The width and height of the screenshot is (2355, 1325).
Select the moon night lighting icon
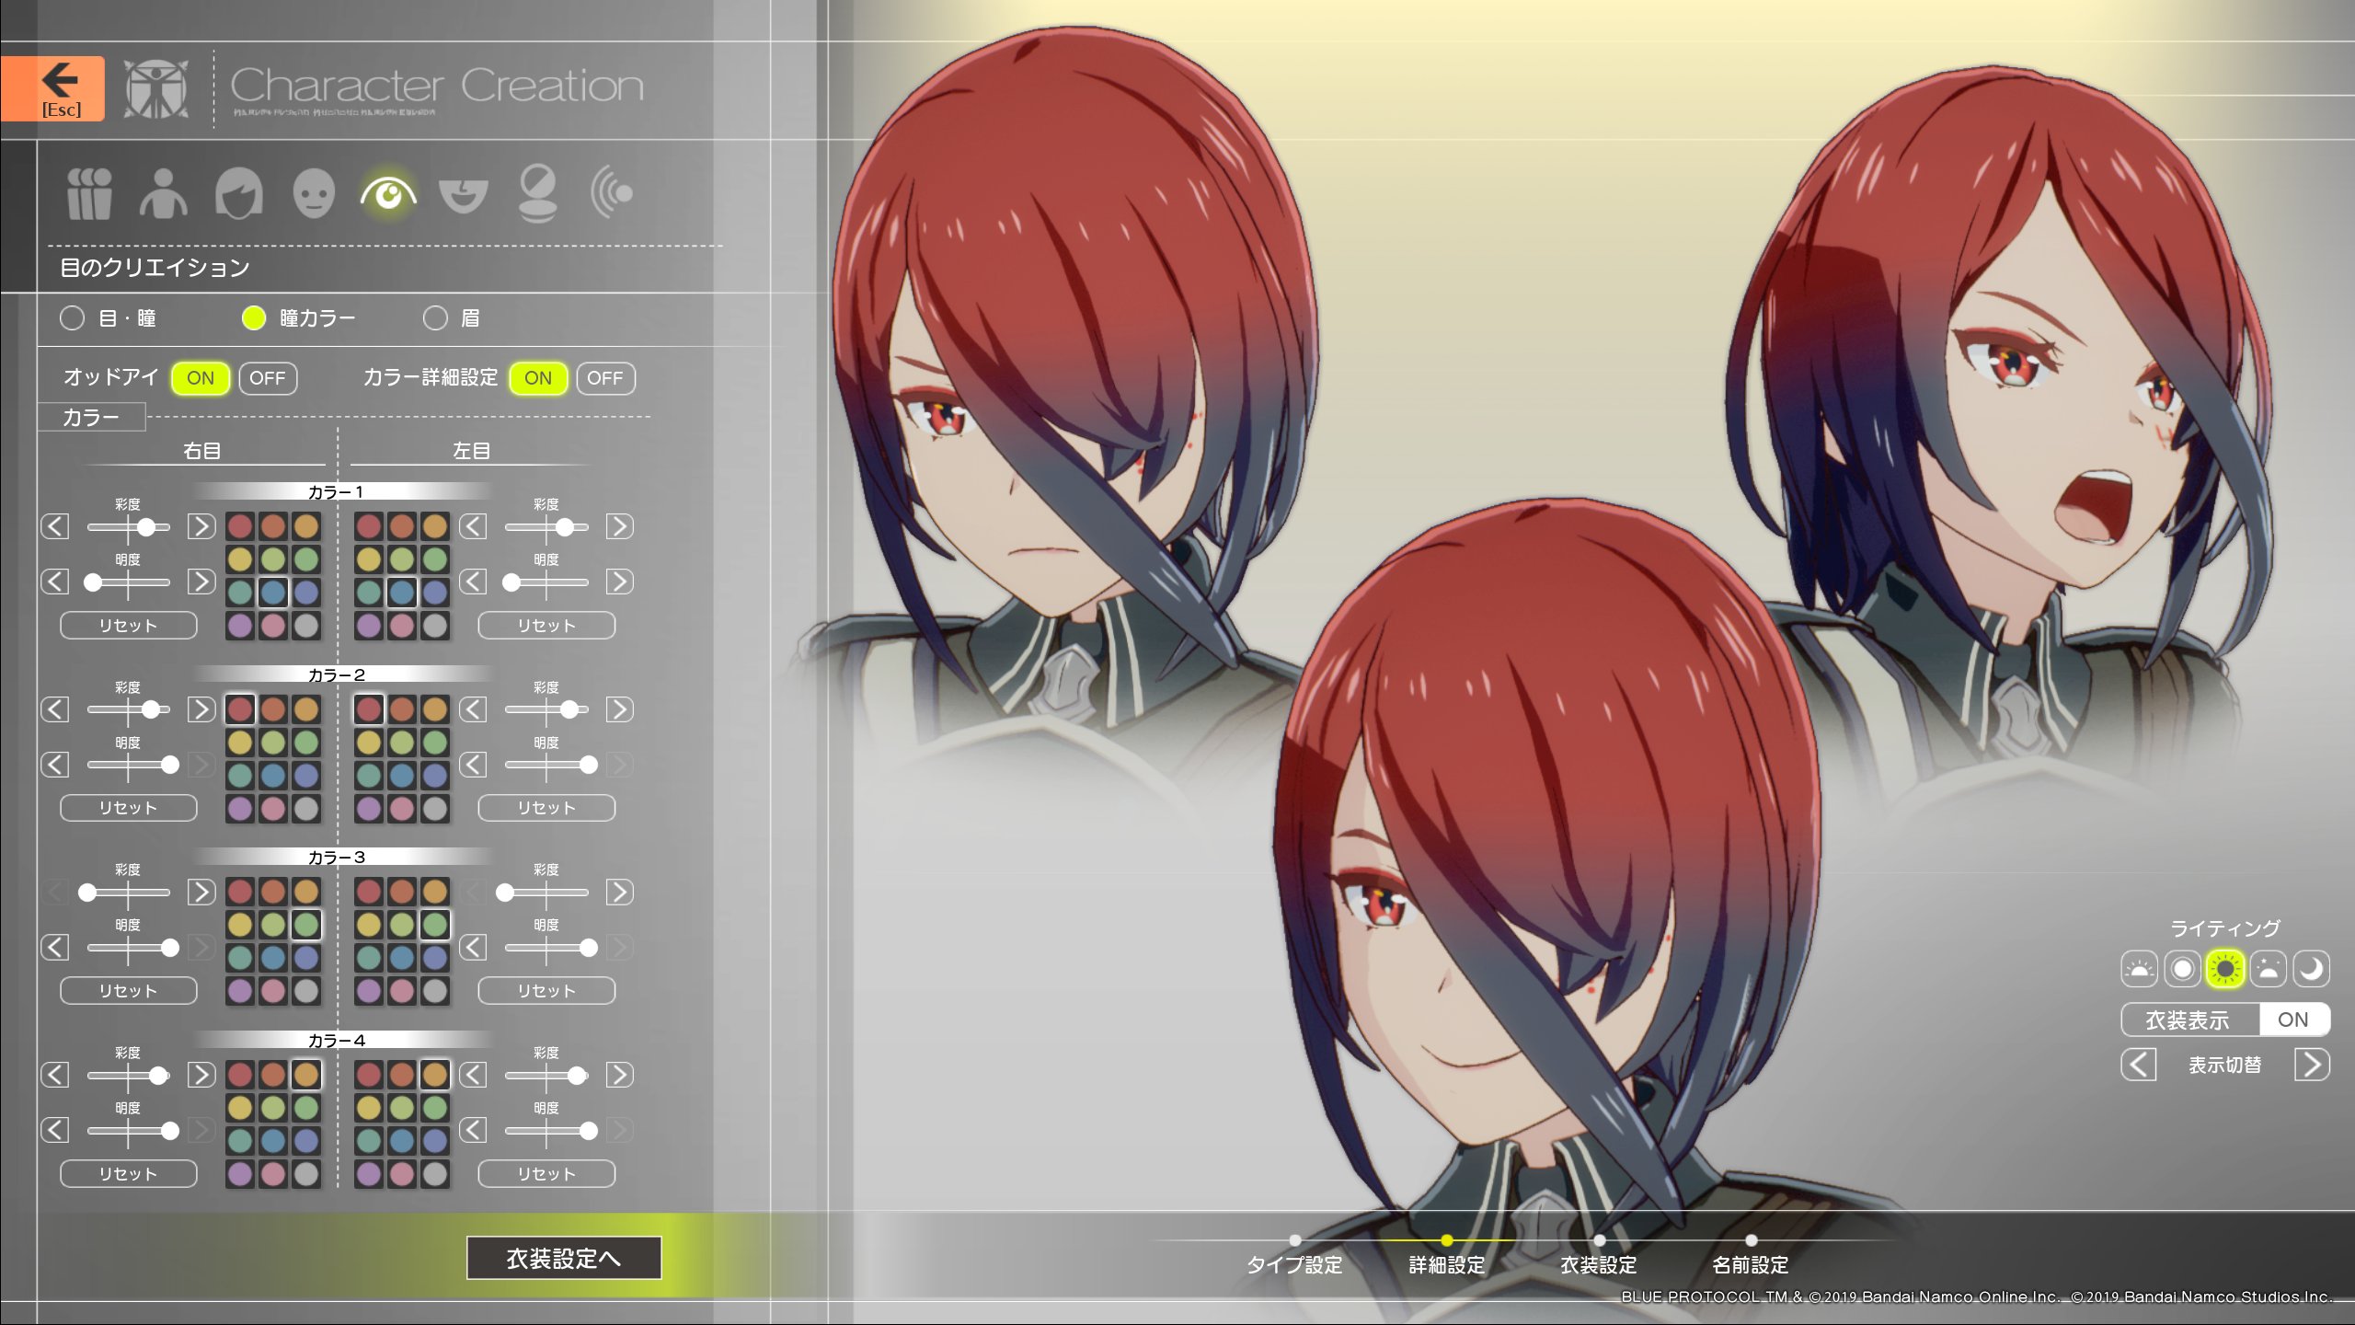(2311, 969)
